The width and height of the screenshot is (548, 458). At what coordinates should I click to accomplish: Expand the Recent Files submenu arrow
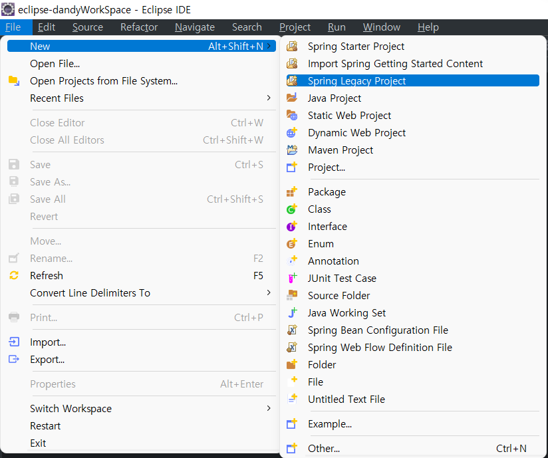[269, 98]
